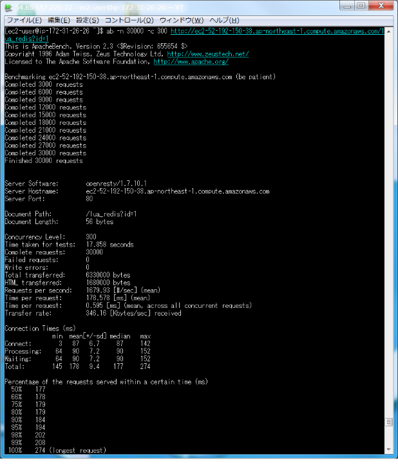Open the ウィンドウ(W) menu

[x=181, y=20]
